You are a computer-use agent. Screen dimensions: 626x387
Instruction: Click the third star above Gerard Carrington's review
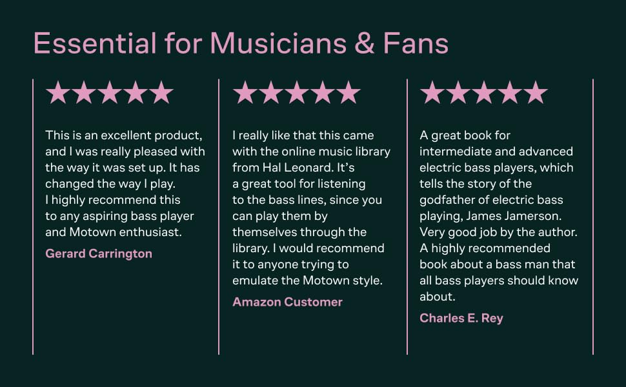[110, 93]
